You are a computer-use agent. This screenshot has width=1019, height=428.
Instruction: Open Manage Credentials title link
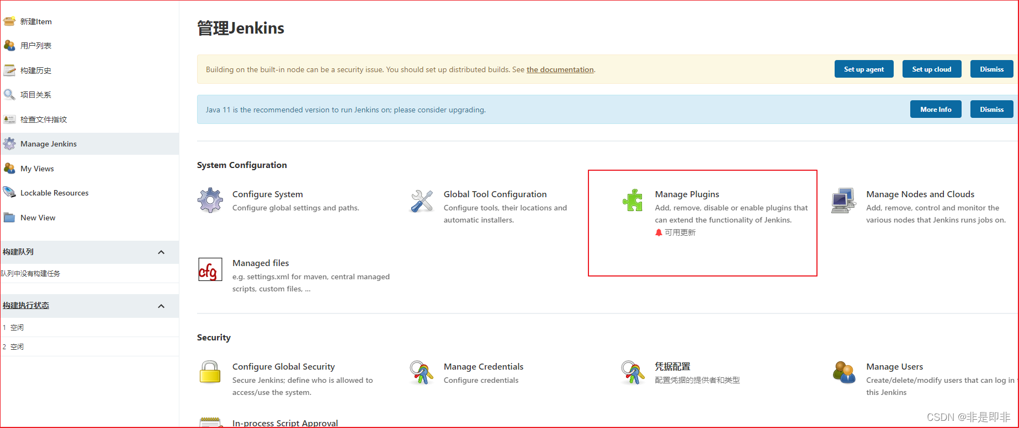click(x=484, y=366)
